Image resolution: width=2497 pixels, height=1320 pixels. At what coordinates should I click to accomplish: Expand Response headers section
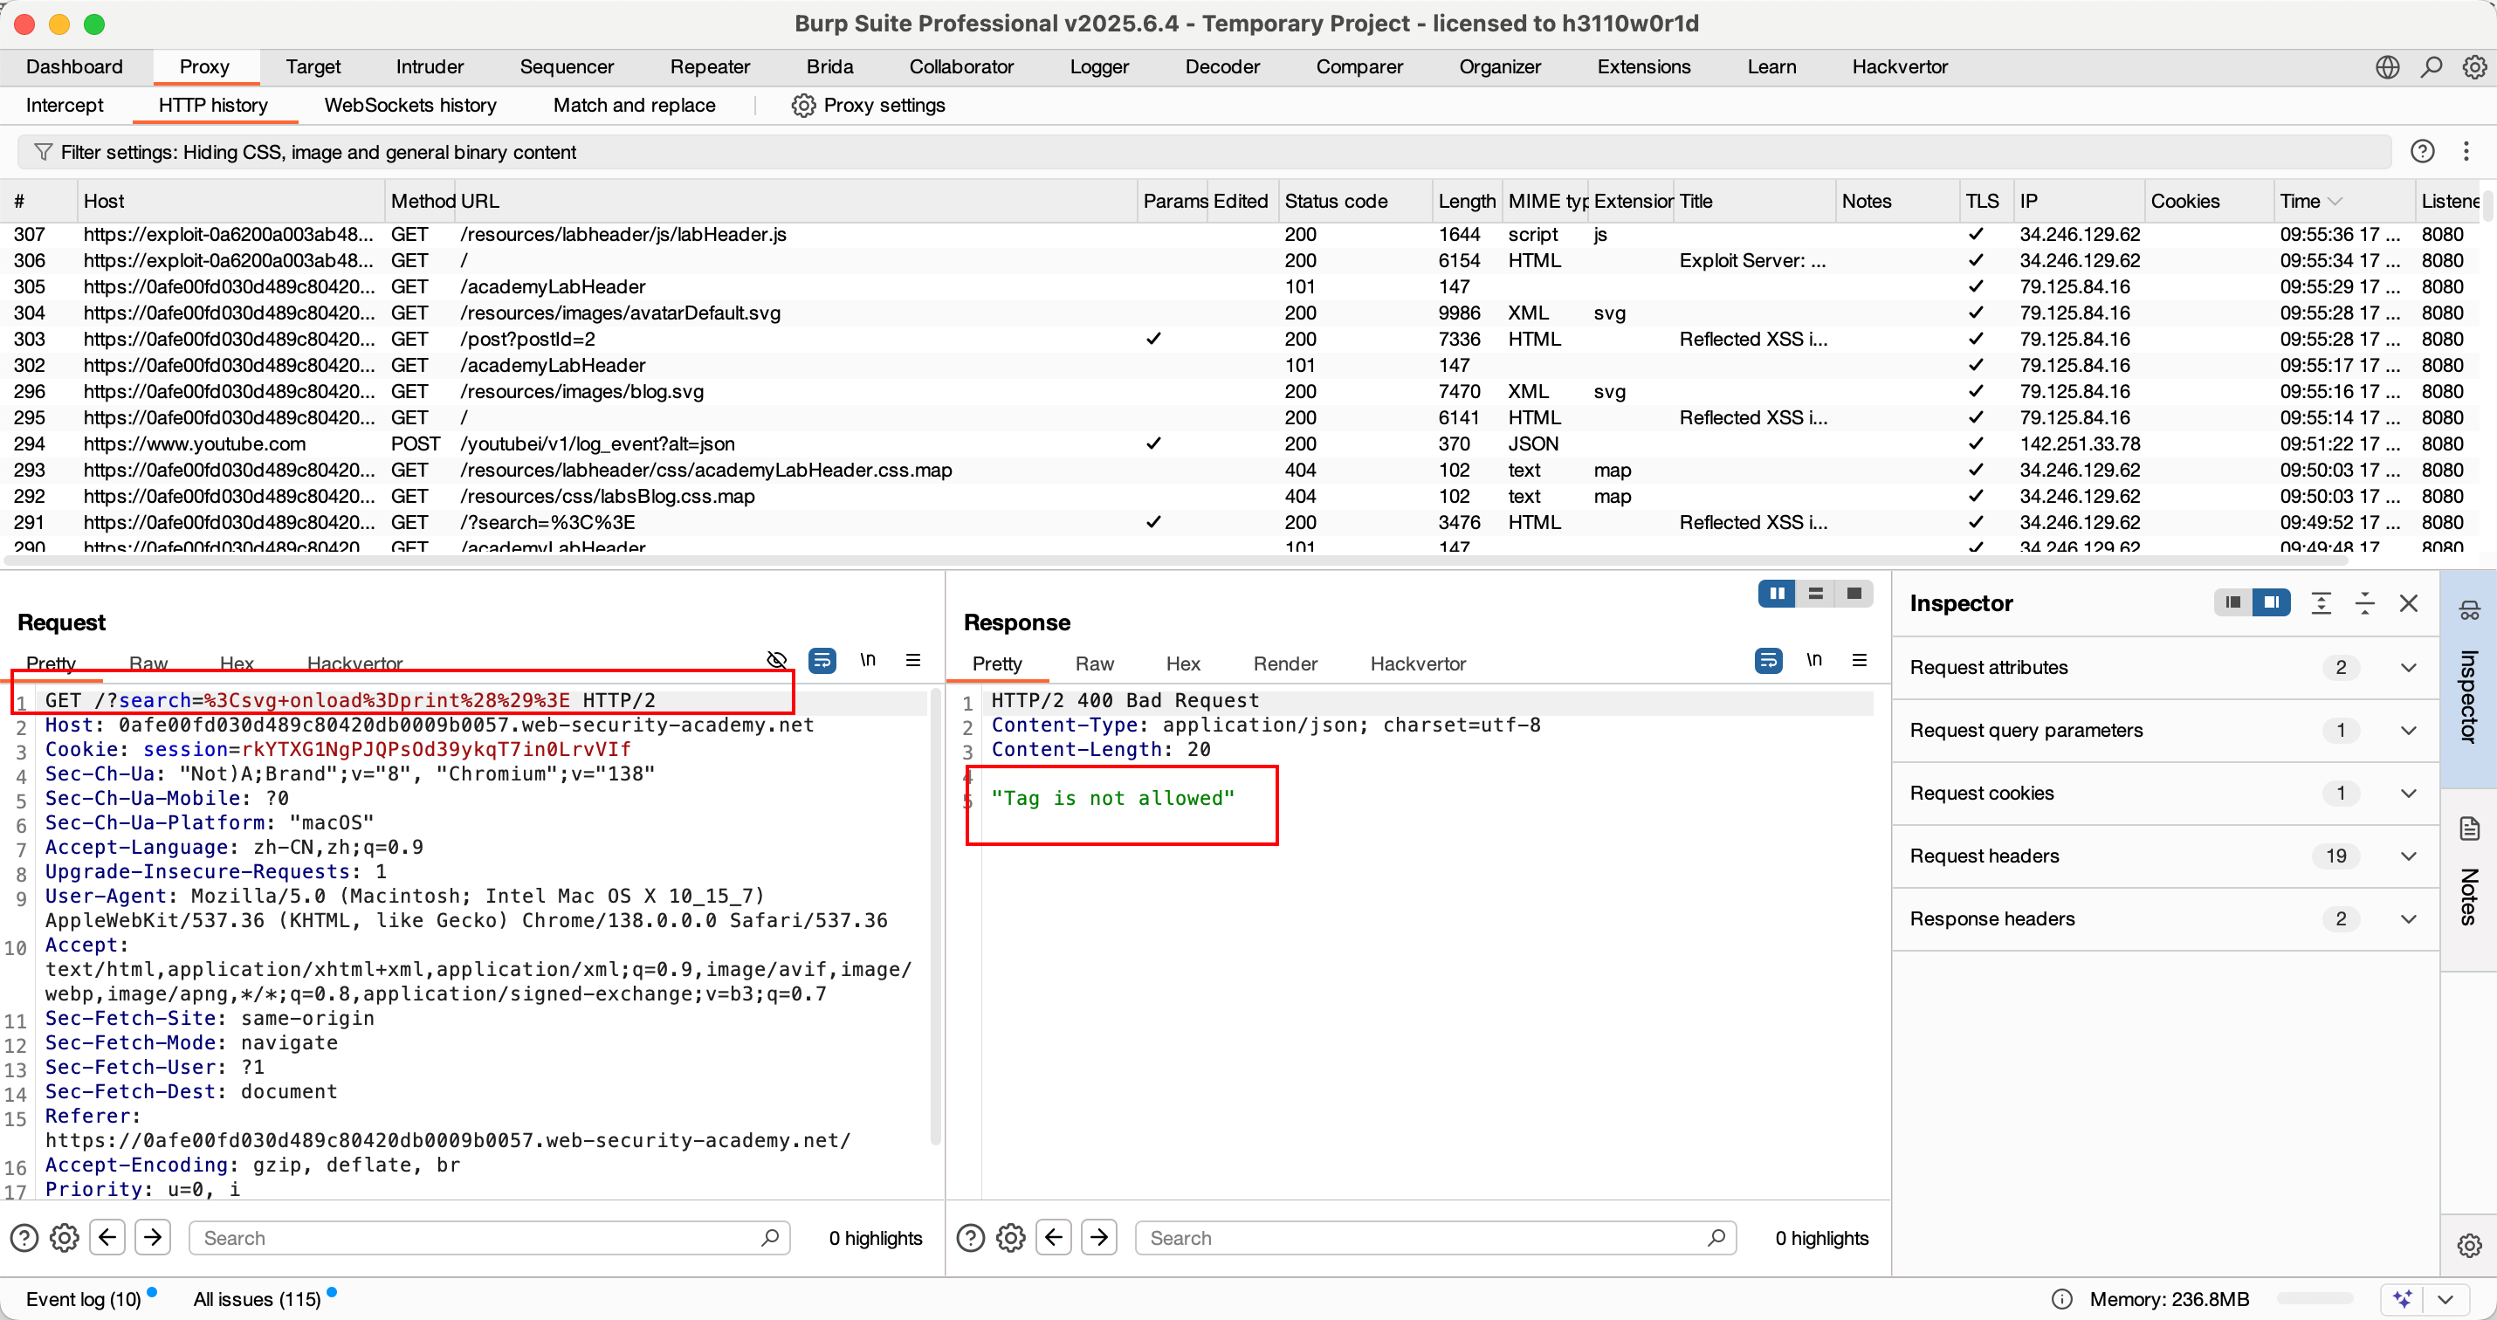pos(2409,918)
